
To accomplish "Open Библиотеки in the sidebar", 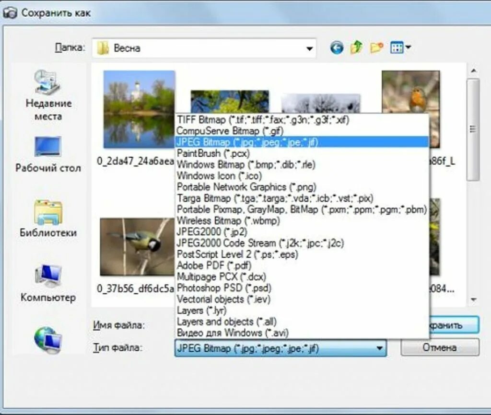I will pos(48,219).
